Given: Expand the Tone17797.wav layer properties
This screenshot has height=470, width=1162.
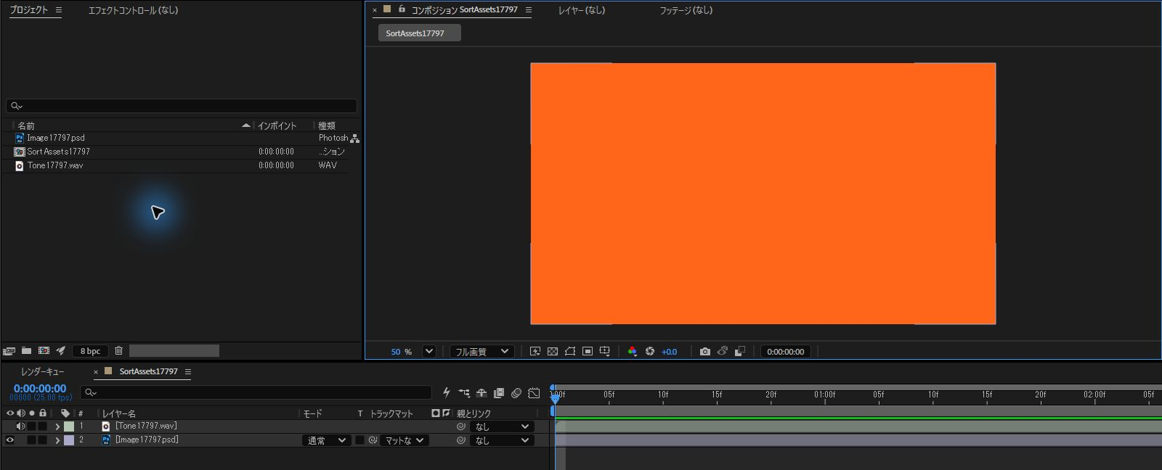Looking at the screenshot, I should pos(57,426).
